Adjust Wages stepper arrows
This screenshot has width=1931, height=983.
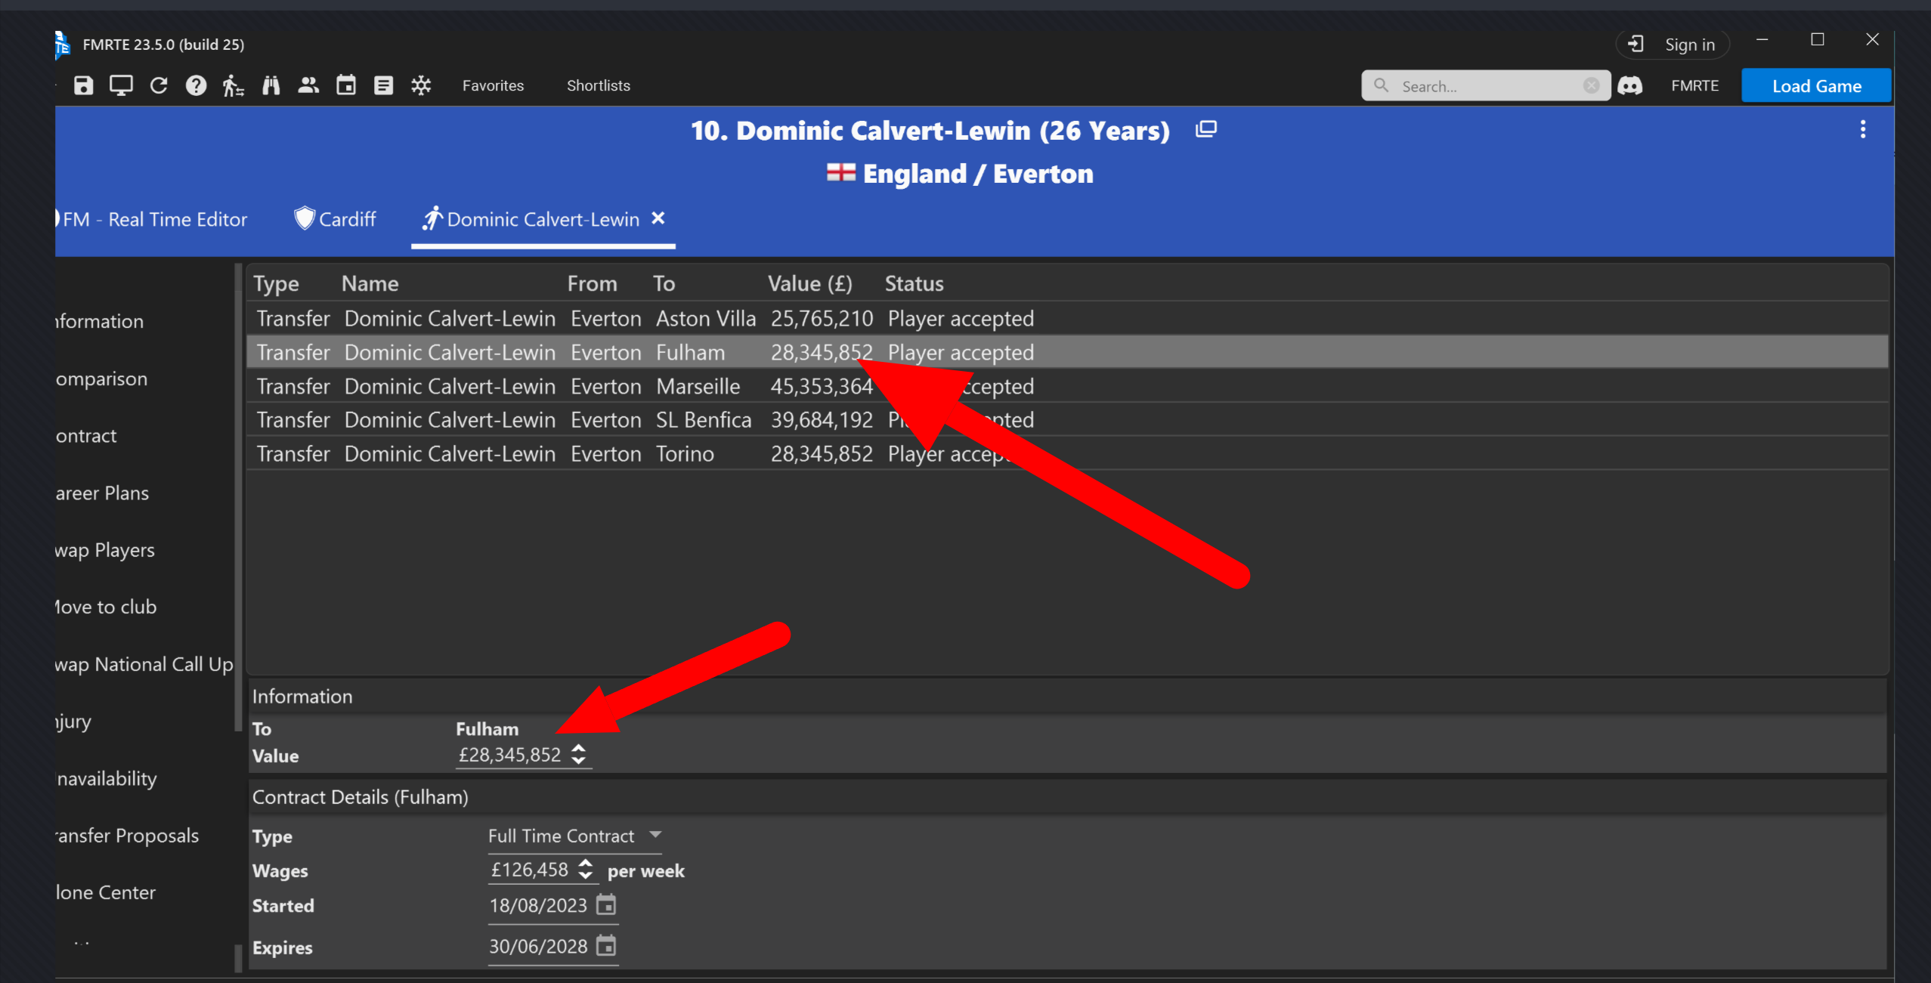pyautogui.click(x=585, y=869)
